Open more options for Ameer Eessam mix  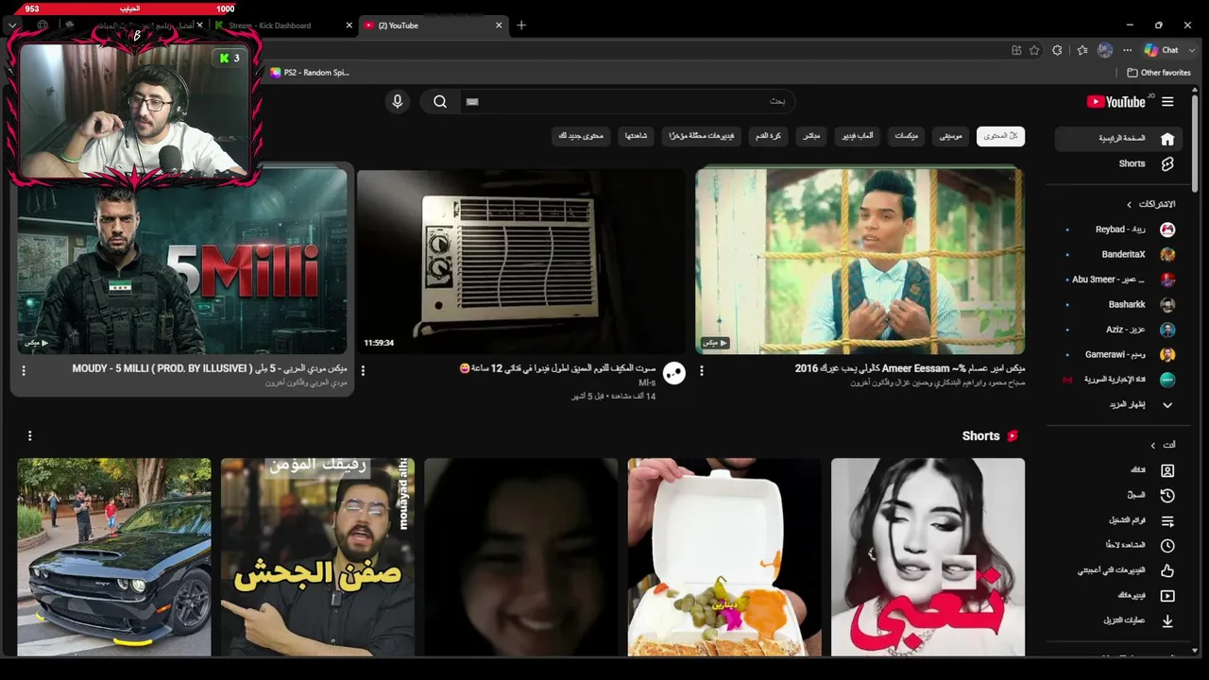[701, 371]
